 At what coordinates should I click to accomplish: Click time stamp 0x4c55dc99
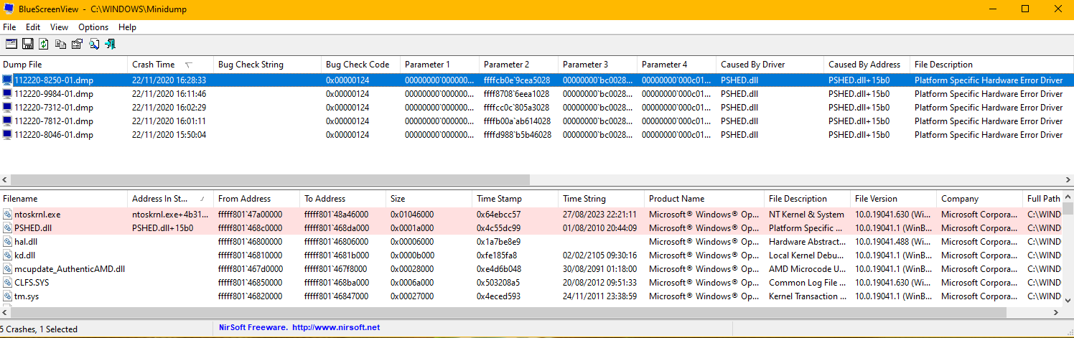[498, 228]
